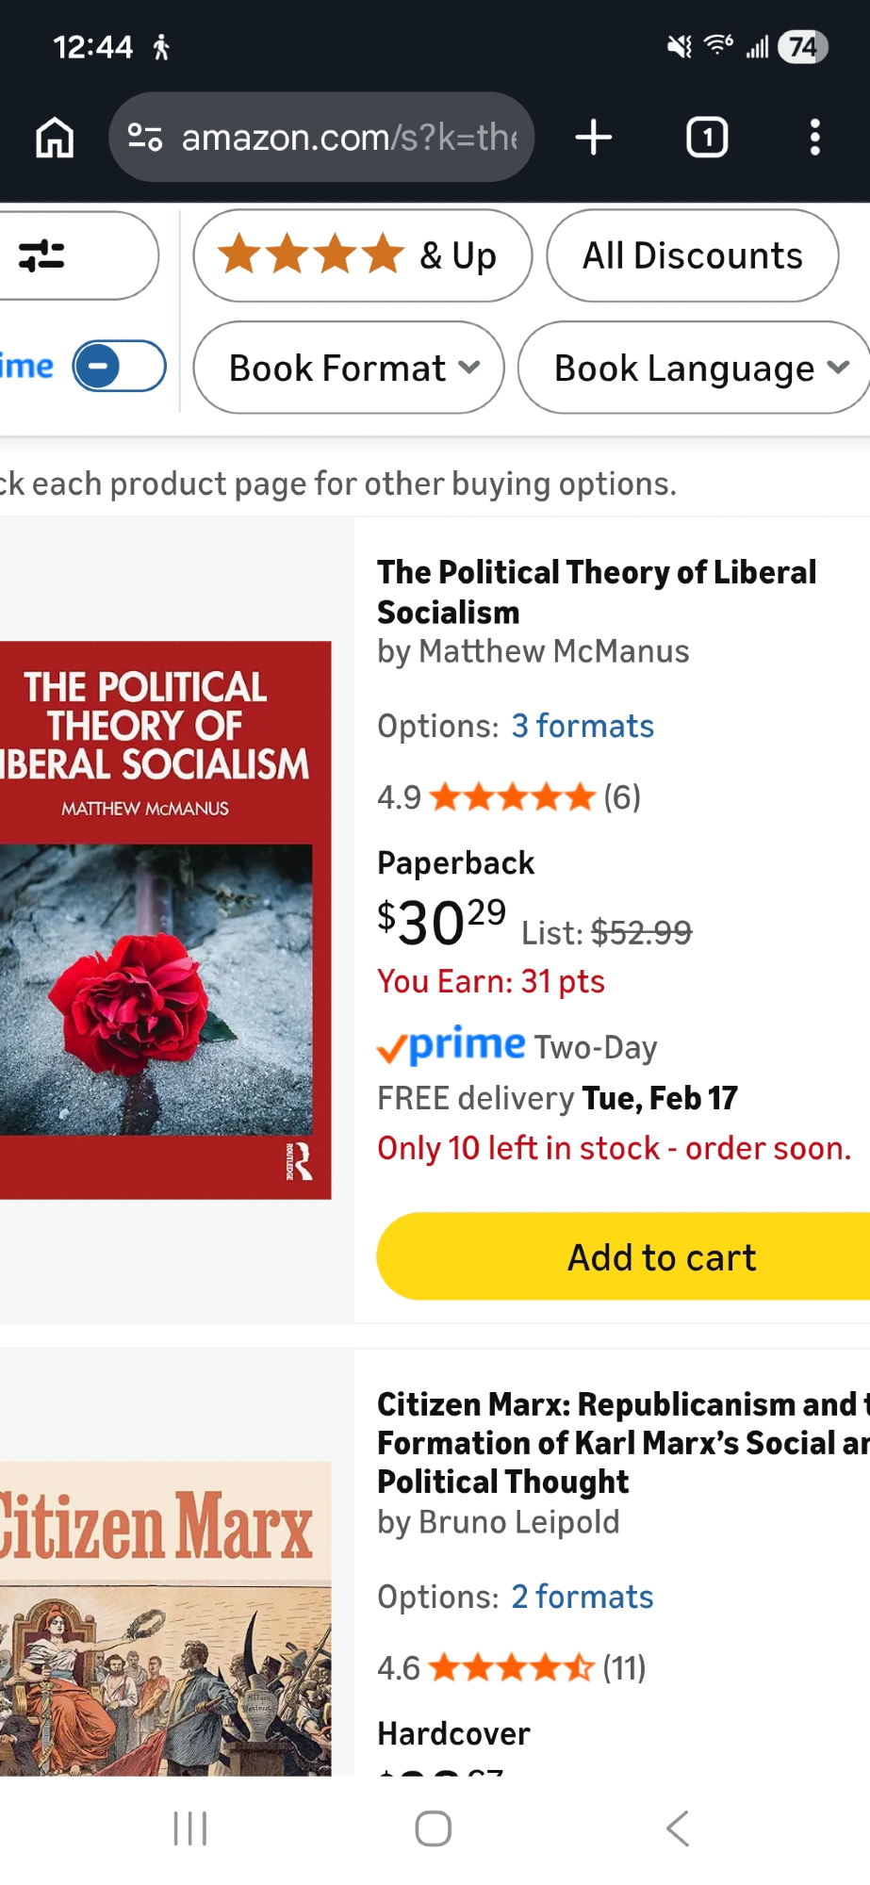Select the All Discounts filter chip
The width and height of the screenshot is (870, 1885).
(x=692, y=255)
